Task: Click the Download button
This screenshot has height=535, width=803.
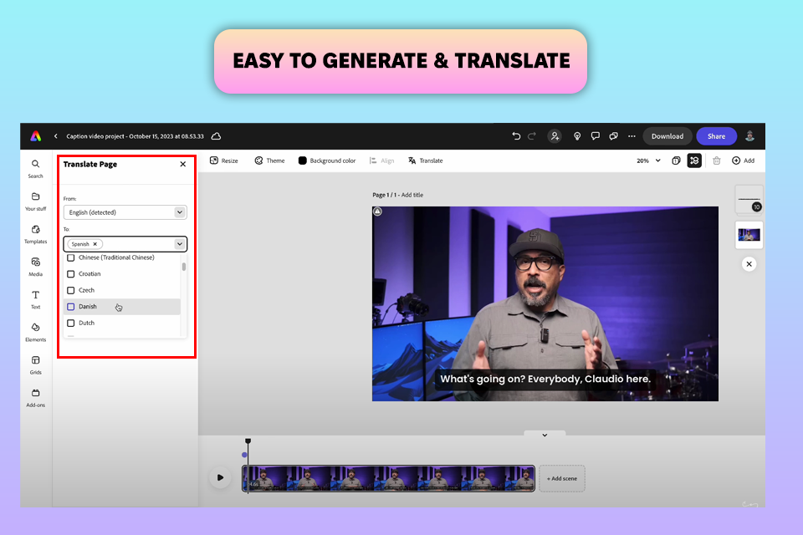Action: pos(667,136)
